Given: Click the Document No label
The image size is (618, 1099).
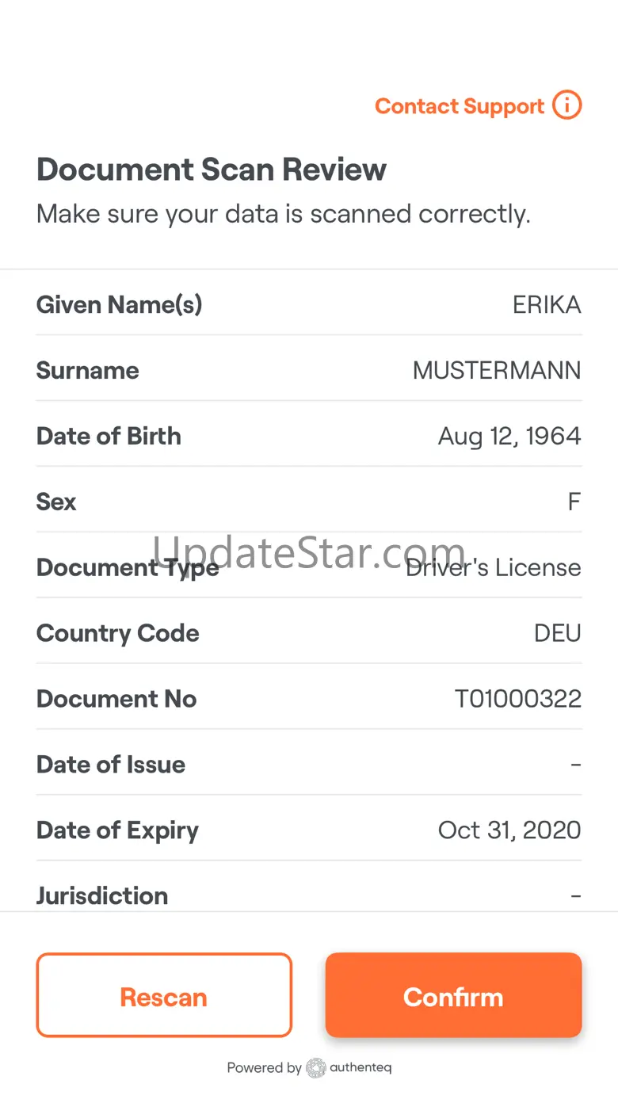Looking at the screenshot, I should pos(116,699).
